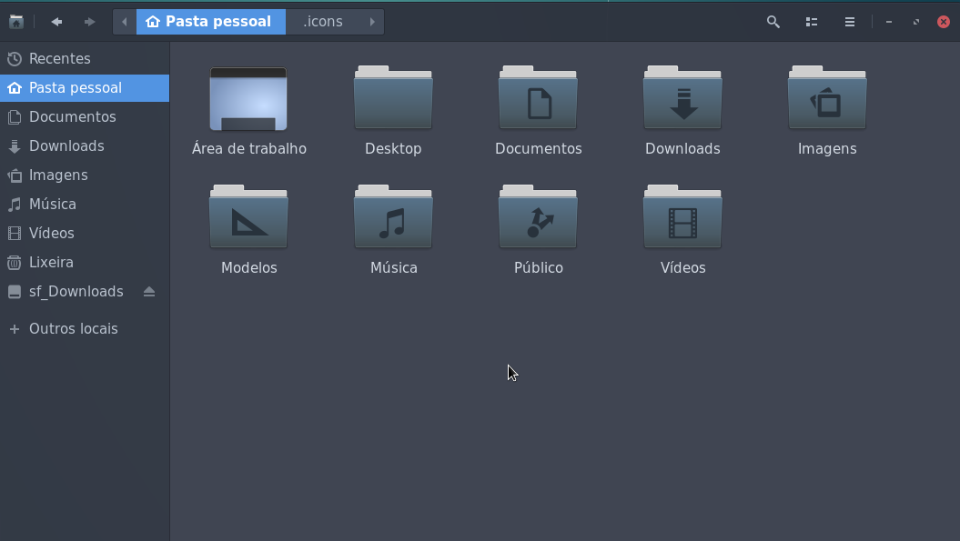Open the hamburger menu icon
The image size is (960, 541).
tap(849, 21)
